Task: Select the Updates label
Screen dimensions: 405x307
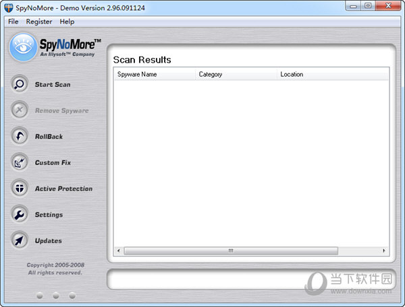Action: 49,240
